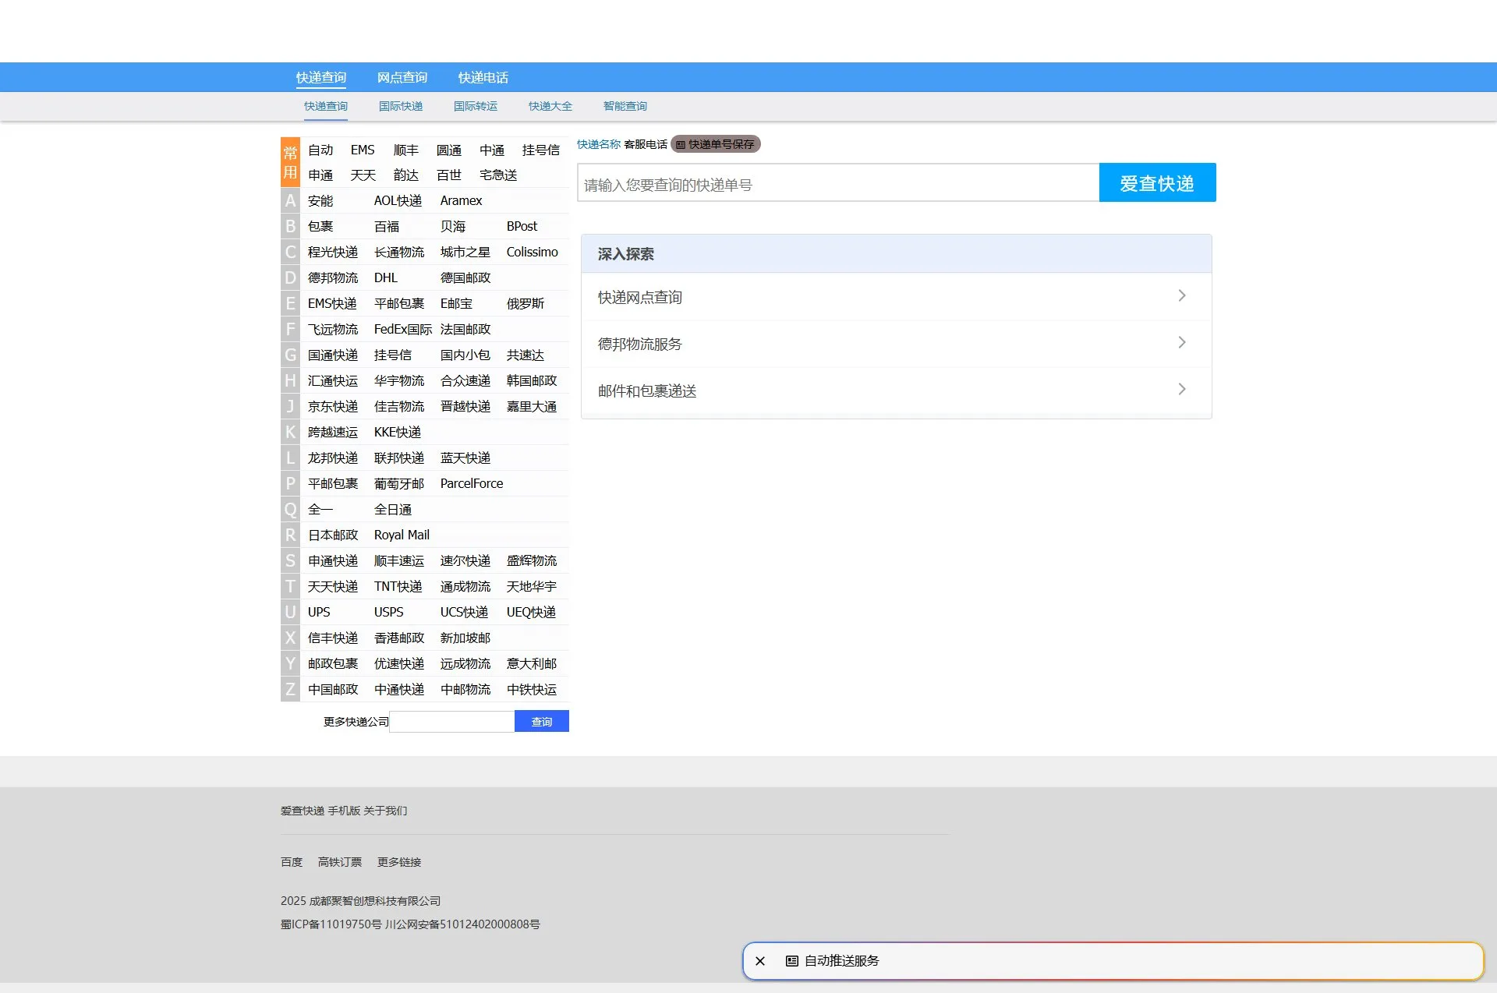Select 快递查询 in the gray sub-navigation

(x=326, y=106)
